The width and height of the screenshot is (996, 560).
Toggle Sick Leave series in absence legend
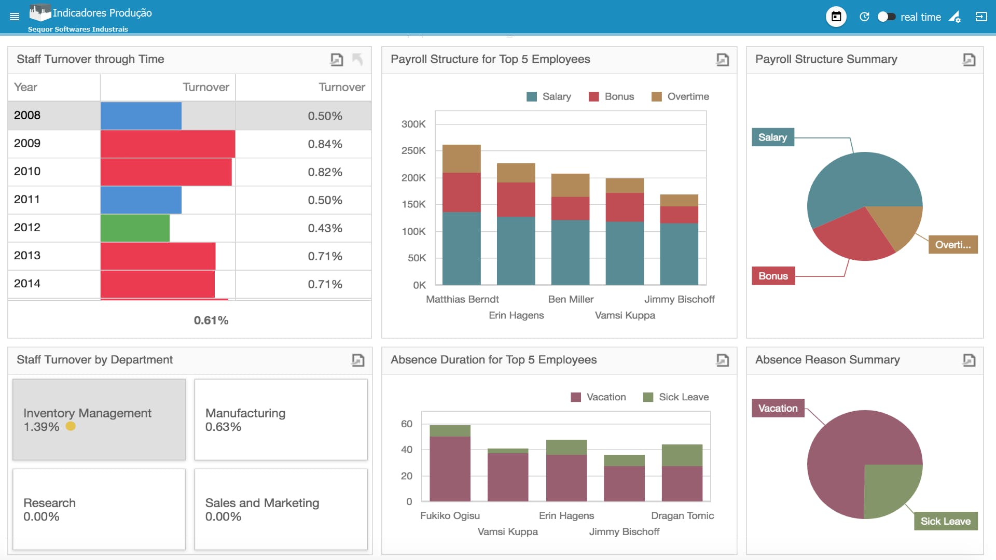[x=676, y=397]
